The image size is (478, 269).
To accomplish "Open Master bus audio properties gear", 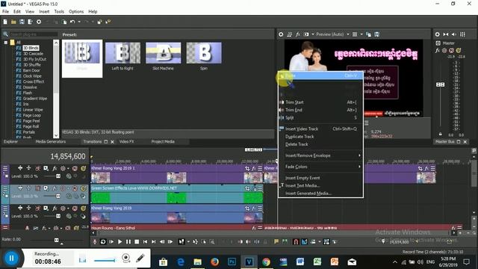I will pyautogui.click(x=437, y=34).
